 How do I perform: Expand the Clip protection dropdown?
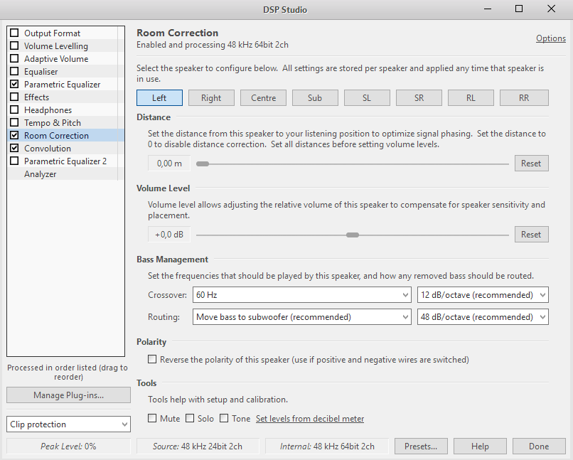tap(68, 424)
